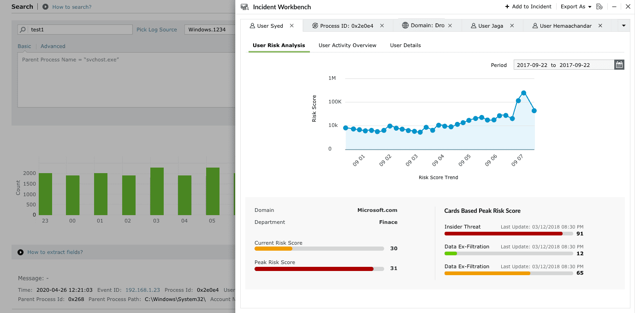
Task: Click the scheduled report icon beside Export As
Action: (x=599, y=7)
